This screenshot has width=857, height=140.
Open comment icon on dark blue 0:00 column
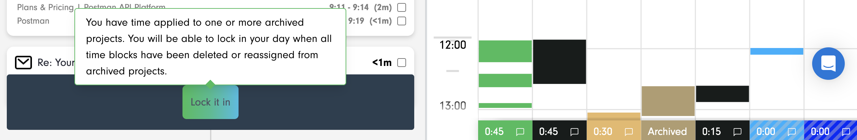[x=846, y=132]
